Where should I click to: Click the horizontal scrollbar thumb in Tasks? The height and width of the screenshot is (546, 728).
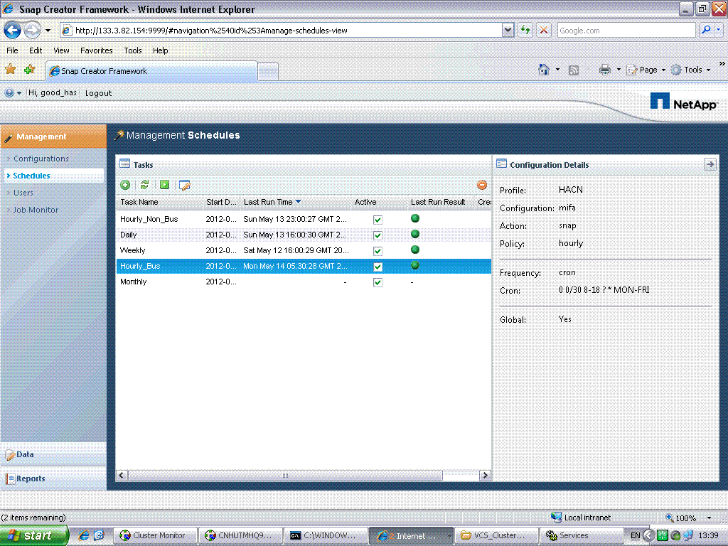coord(285,476)
